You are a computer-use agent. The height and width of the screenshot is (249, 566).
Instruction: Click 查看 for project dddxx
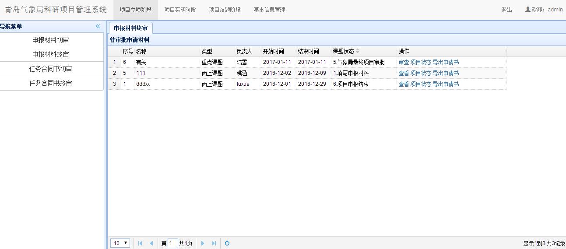click(404, 84)
